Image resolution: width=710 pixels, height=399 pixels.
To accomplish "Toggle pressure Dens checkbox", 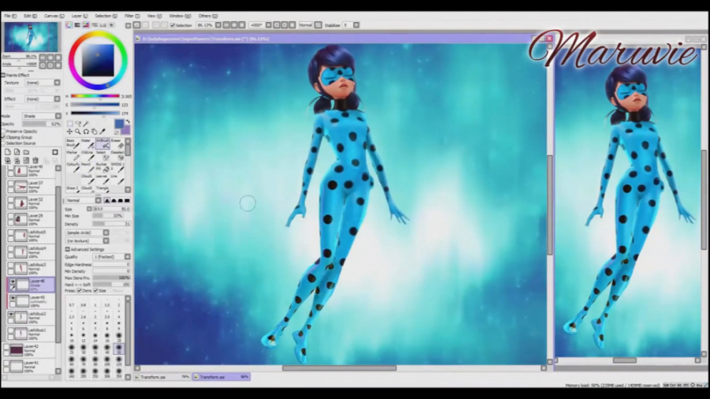I will (x=79, y=290).
